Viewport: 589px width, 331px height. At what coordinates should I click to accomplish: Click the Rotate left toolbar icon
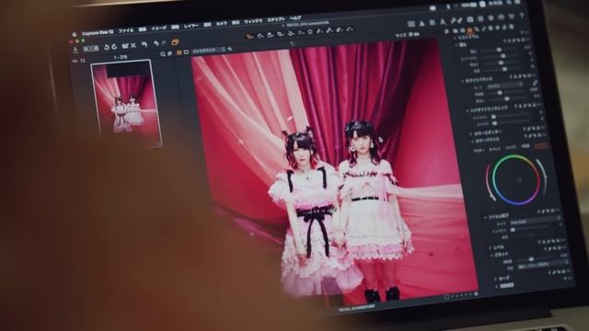point(107,47)
